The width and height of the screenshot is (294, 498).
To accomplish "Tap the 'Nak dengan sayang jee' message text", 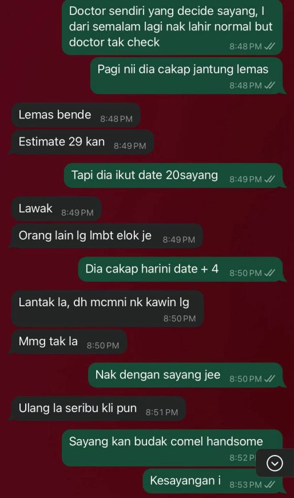I will [158, 375].
